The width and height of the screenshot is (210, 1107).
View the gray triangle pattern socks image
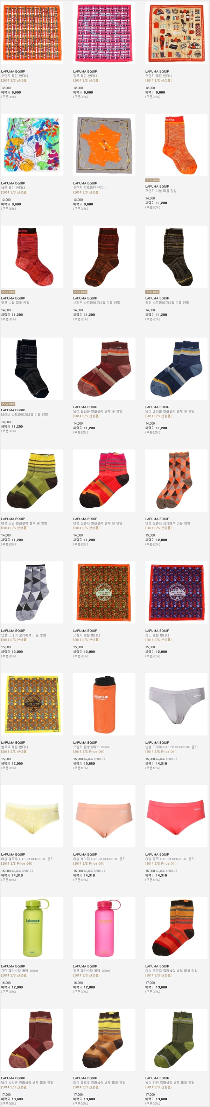pyautogui.click(x=32, y=593)
